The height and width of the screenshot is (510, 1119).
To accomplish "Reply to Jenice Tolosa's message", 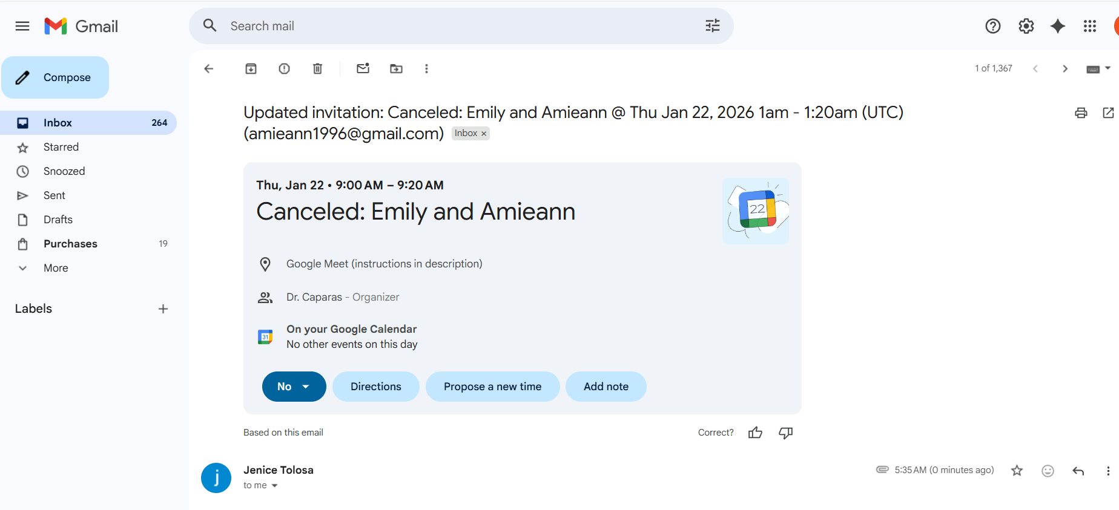I will 1078,471.
